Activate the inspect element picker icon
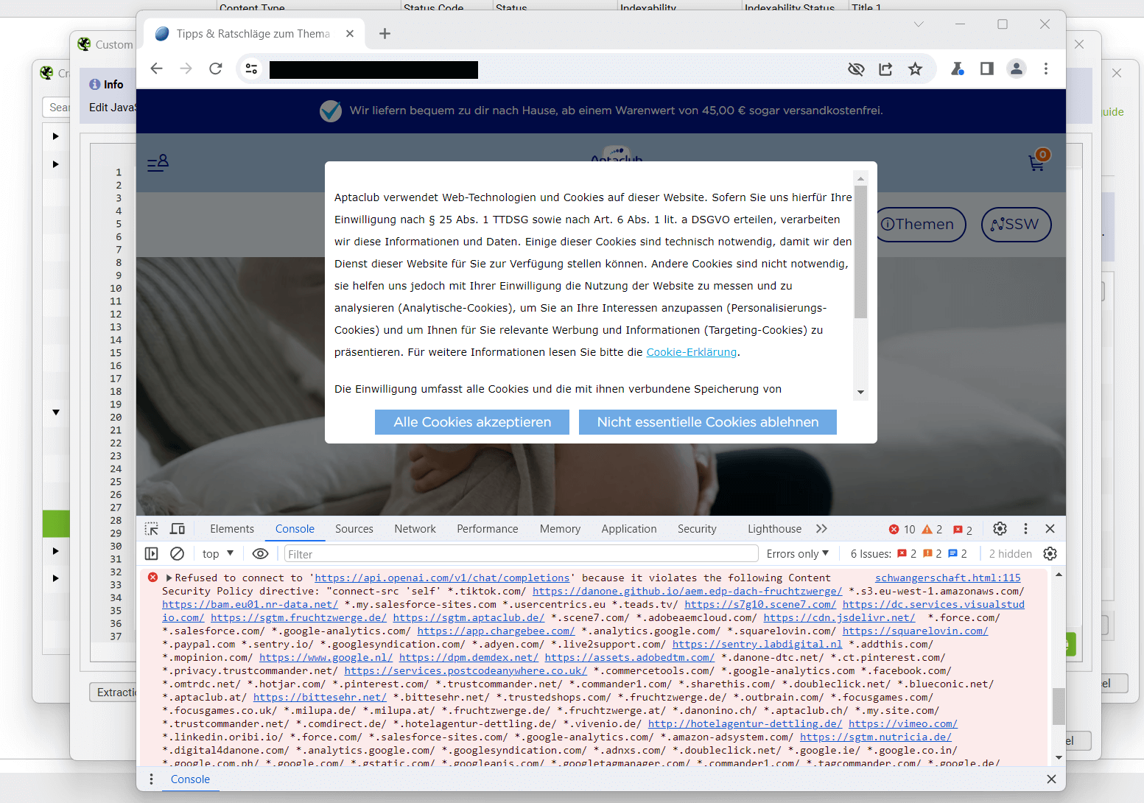The height and width of the screenshot is (803, 1144). tap(152, 529)
